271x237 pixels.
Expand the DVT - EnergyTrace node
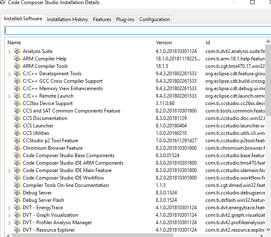pos(10,208)
